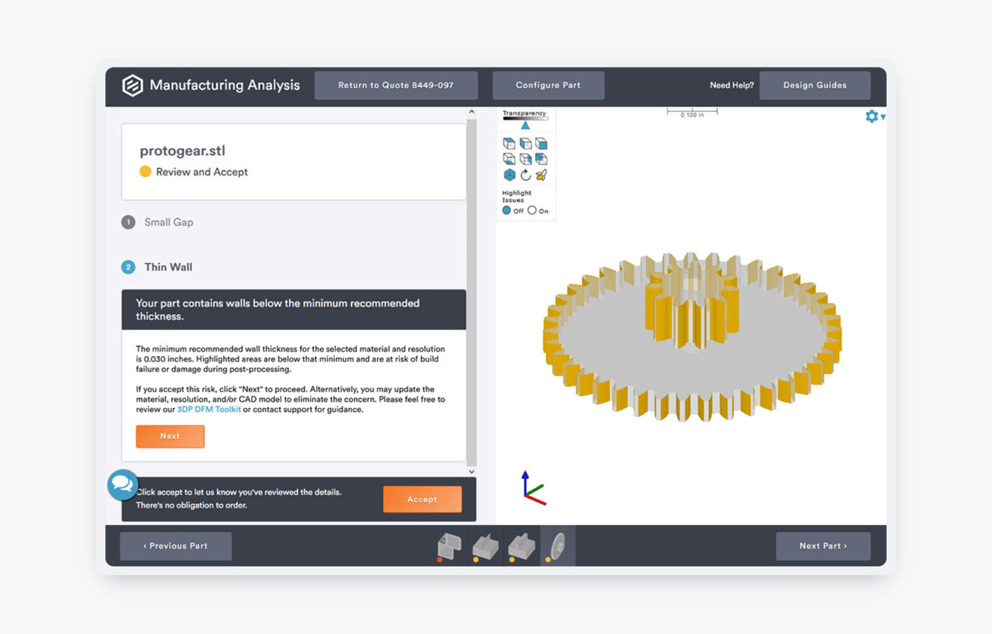Click the Manufacturing Analysis hexagon logo

132,85
